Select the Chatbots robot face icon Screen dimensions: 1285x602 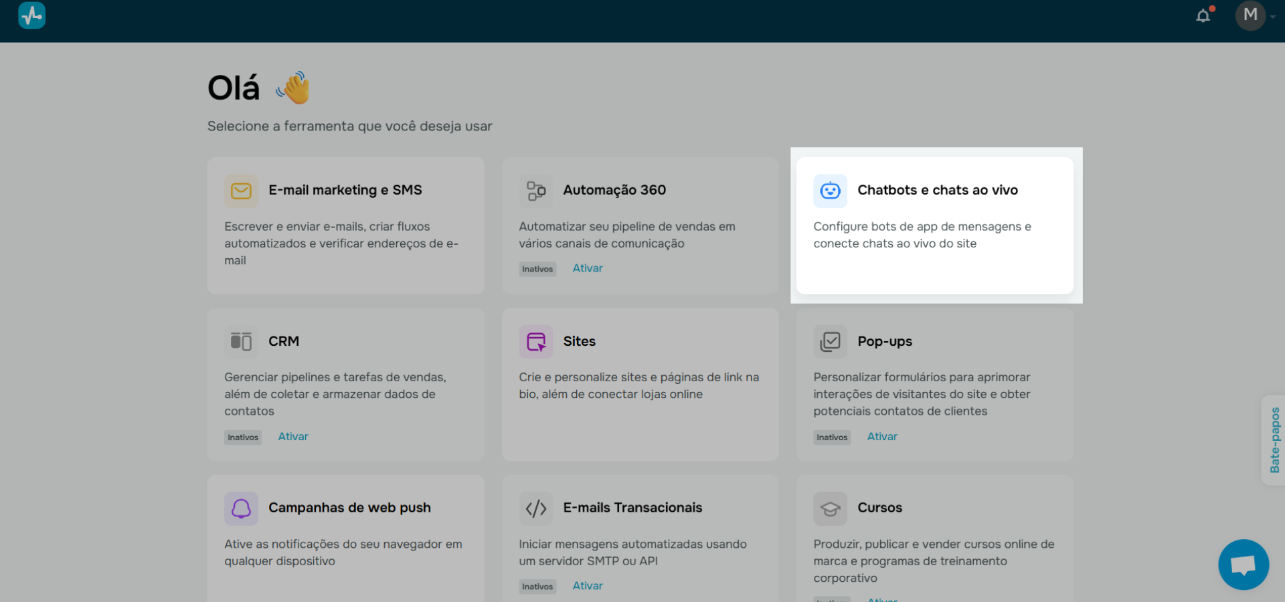(830, 191)
